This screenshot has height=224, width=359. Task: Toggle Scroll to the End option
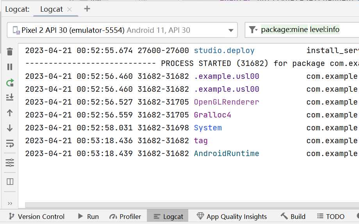click(x=10, y=97)
